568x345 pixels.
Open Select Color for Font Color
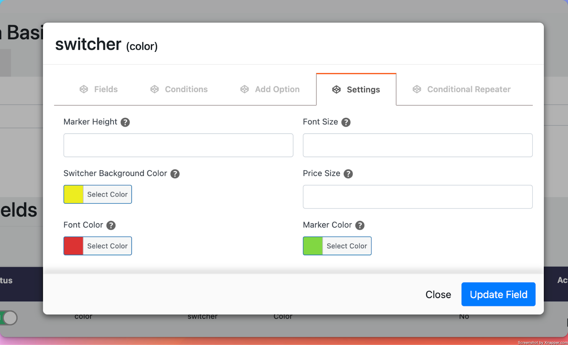click(108, 246)
